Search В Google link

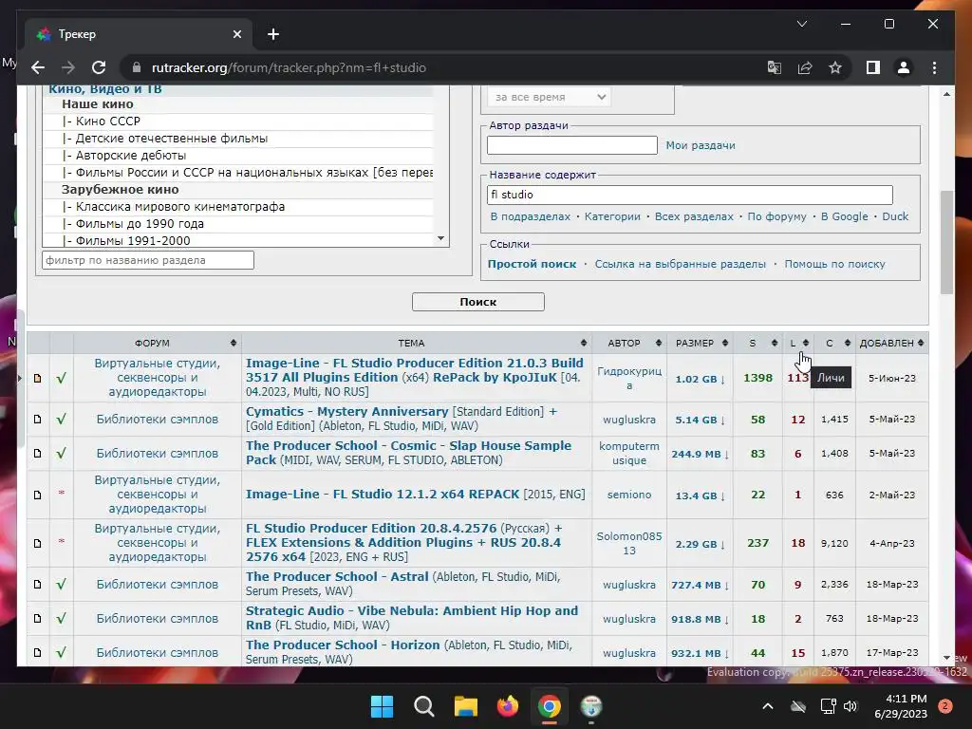844,216
